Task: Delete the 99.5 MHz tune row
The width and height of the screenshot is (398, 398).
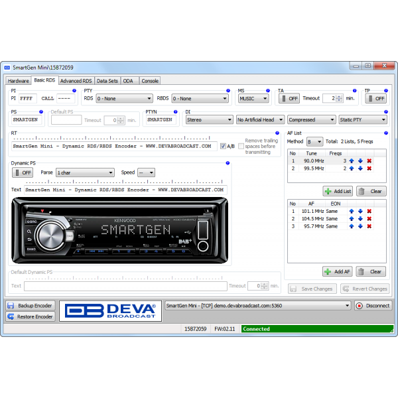Action: (369, 168)
